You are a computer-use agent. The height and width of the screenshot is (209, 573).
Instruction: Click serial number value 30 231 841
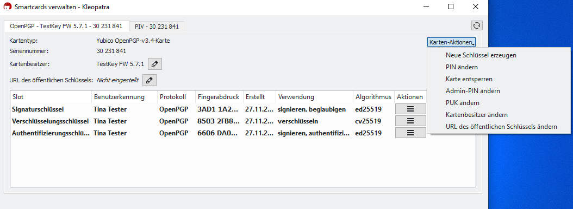pos(111,51)
